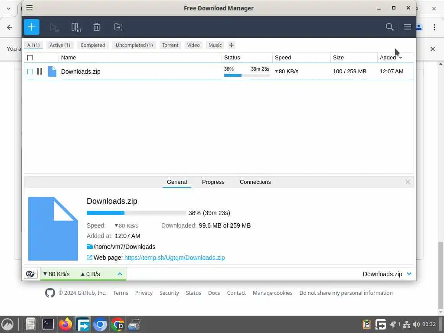Open the main menu in dark toolbar
The width and height of the screenshot is (444, 333).
click(x=408, y=27)
